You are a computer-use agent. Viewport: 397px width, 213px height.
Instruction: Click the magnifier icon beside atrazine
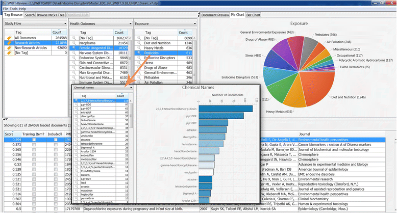point(77,156)
